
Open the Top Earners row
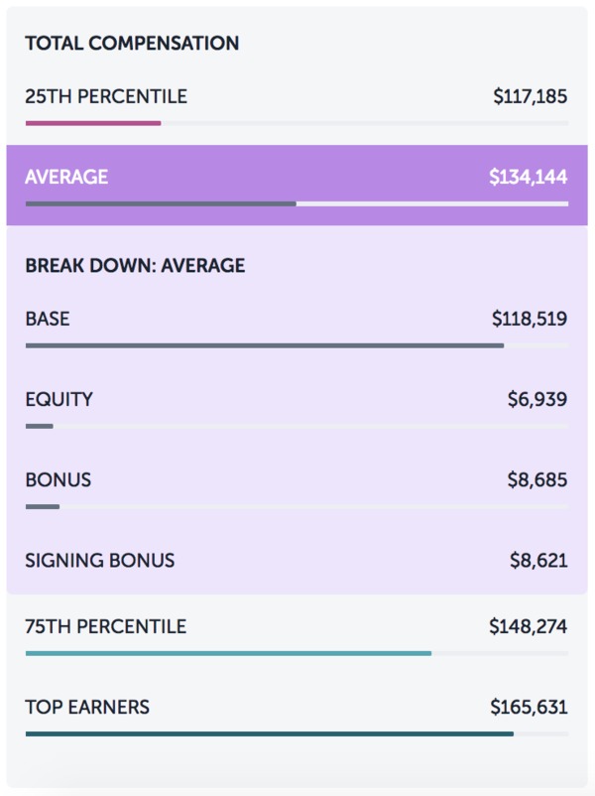point(297,717)
